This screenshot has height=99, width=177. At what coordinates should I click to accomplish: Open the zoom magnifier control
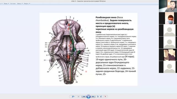(73, 97)
